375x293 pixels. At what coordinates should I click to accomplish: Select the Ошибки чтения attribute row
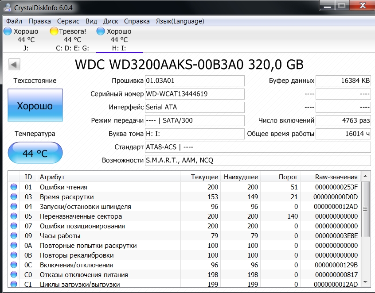point(185,187)
